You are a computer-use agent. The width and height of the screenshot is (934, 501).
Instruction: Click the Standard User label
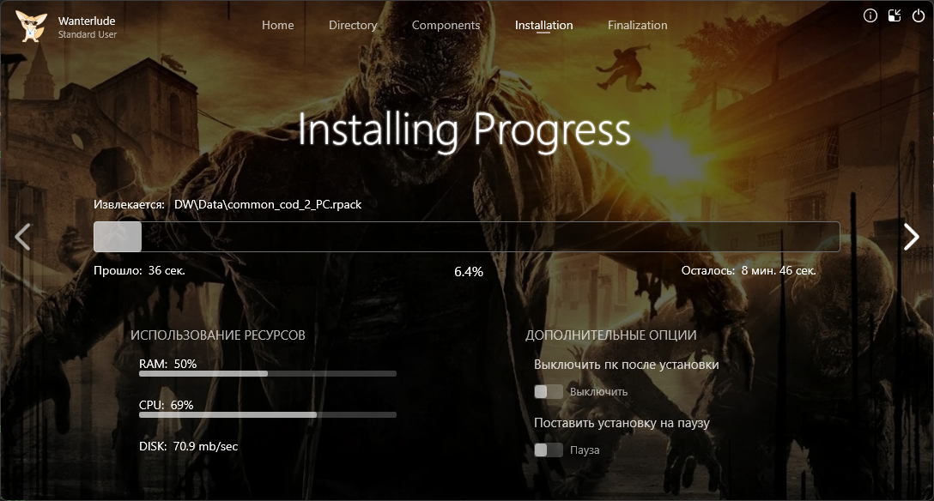[87, 34]
